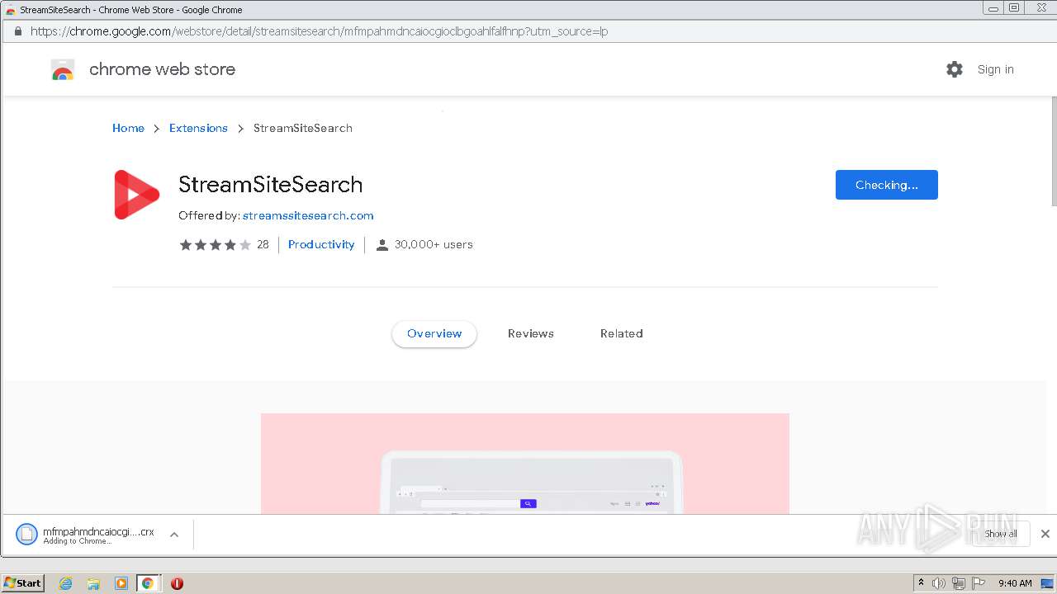1057x594 pixels.
Task: Click the extension screenshot preview image
Action: [x=525, y=464]
